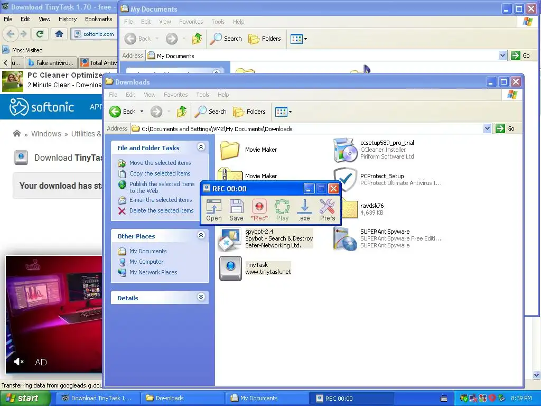Expand the Downloads address bar dropdown
The width and height of the screenshot is (541, 406).
(x=487, y=129)
